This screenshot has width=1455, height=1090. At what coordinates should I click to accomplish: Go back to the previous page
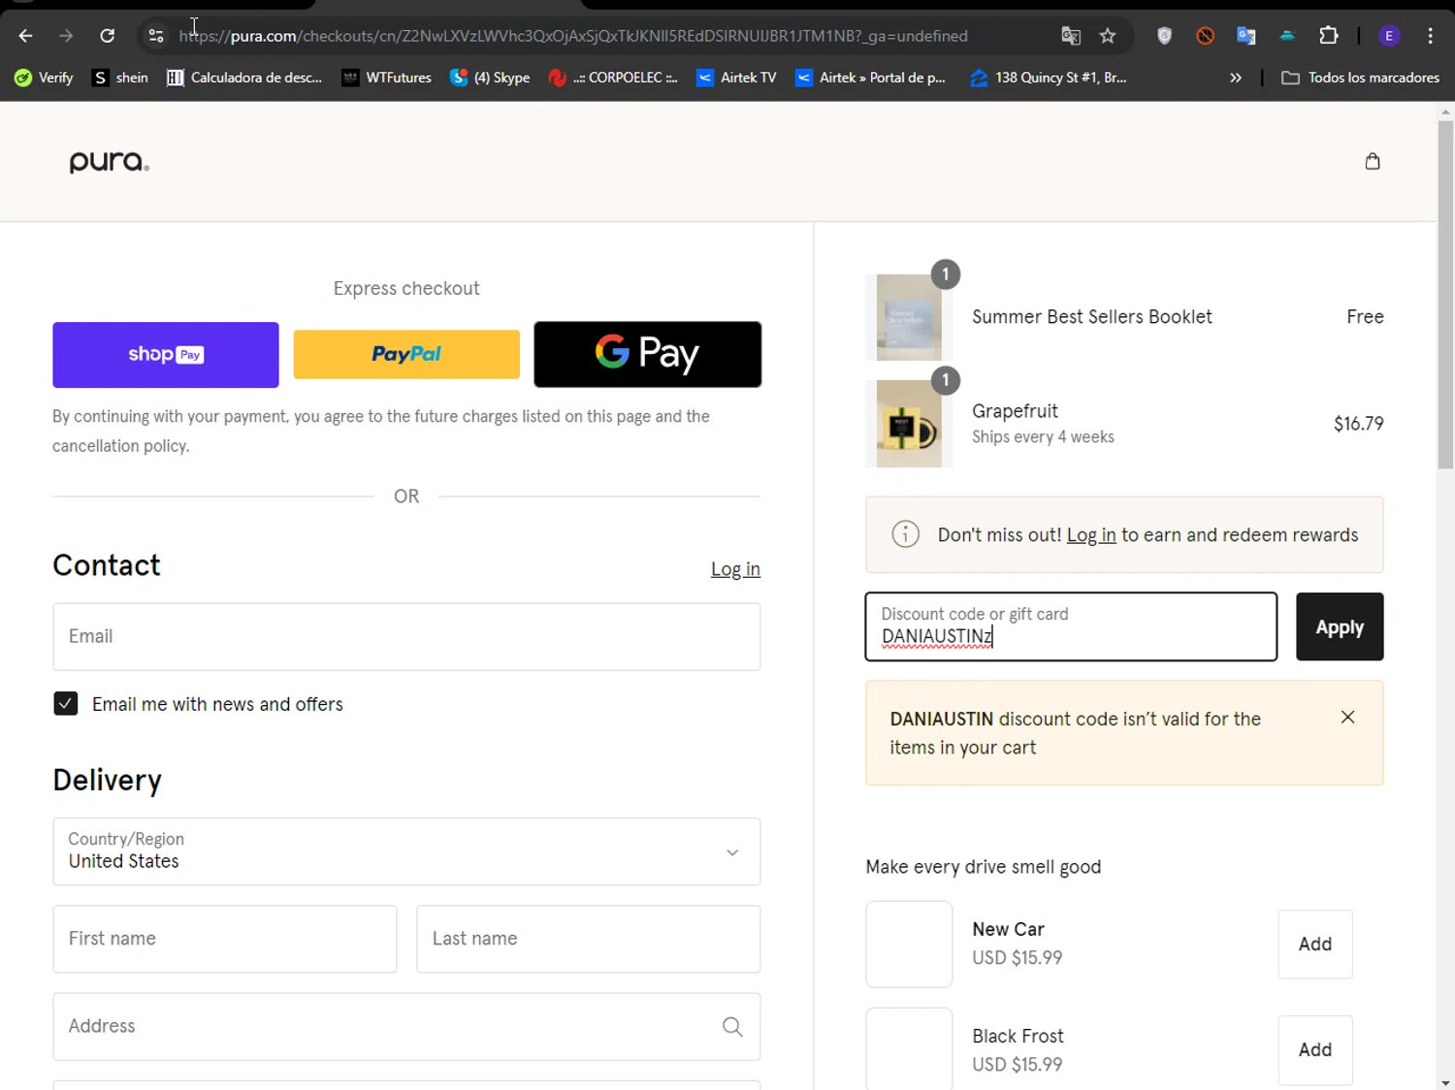coord(25,36)
